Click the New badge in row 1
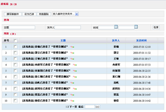Image resolution: width=166 pixels, height=112 pixels. [72, 47]
